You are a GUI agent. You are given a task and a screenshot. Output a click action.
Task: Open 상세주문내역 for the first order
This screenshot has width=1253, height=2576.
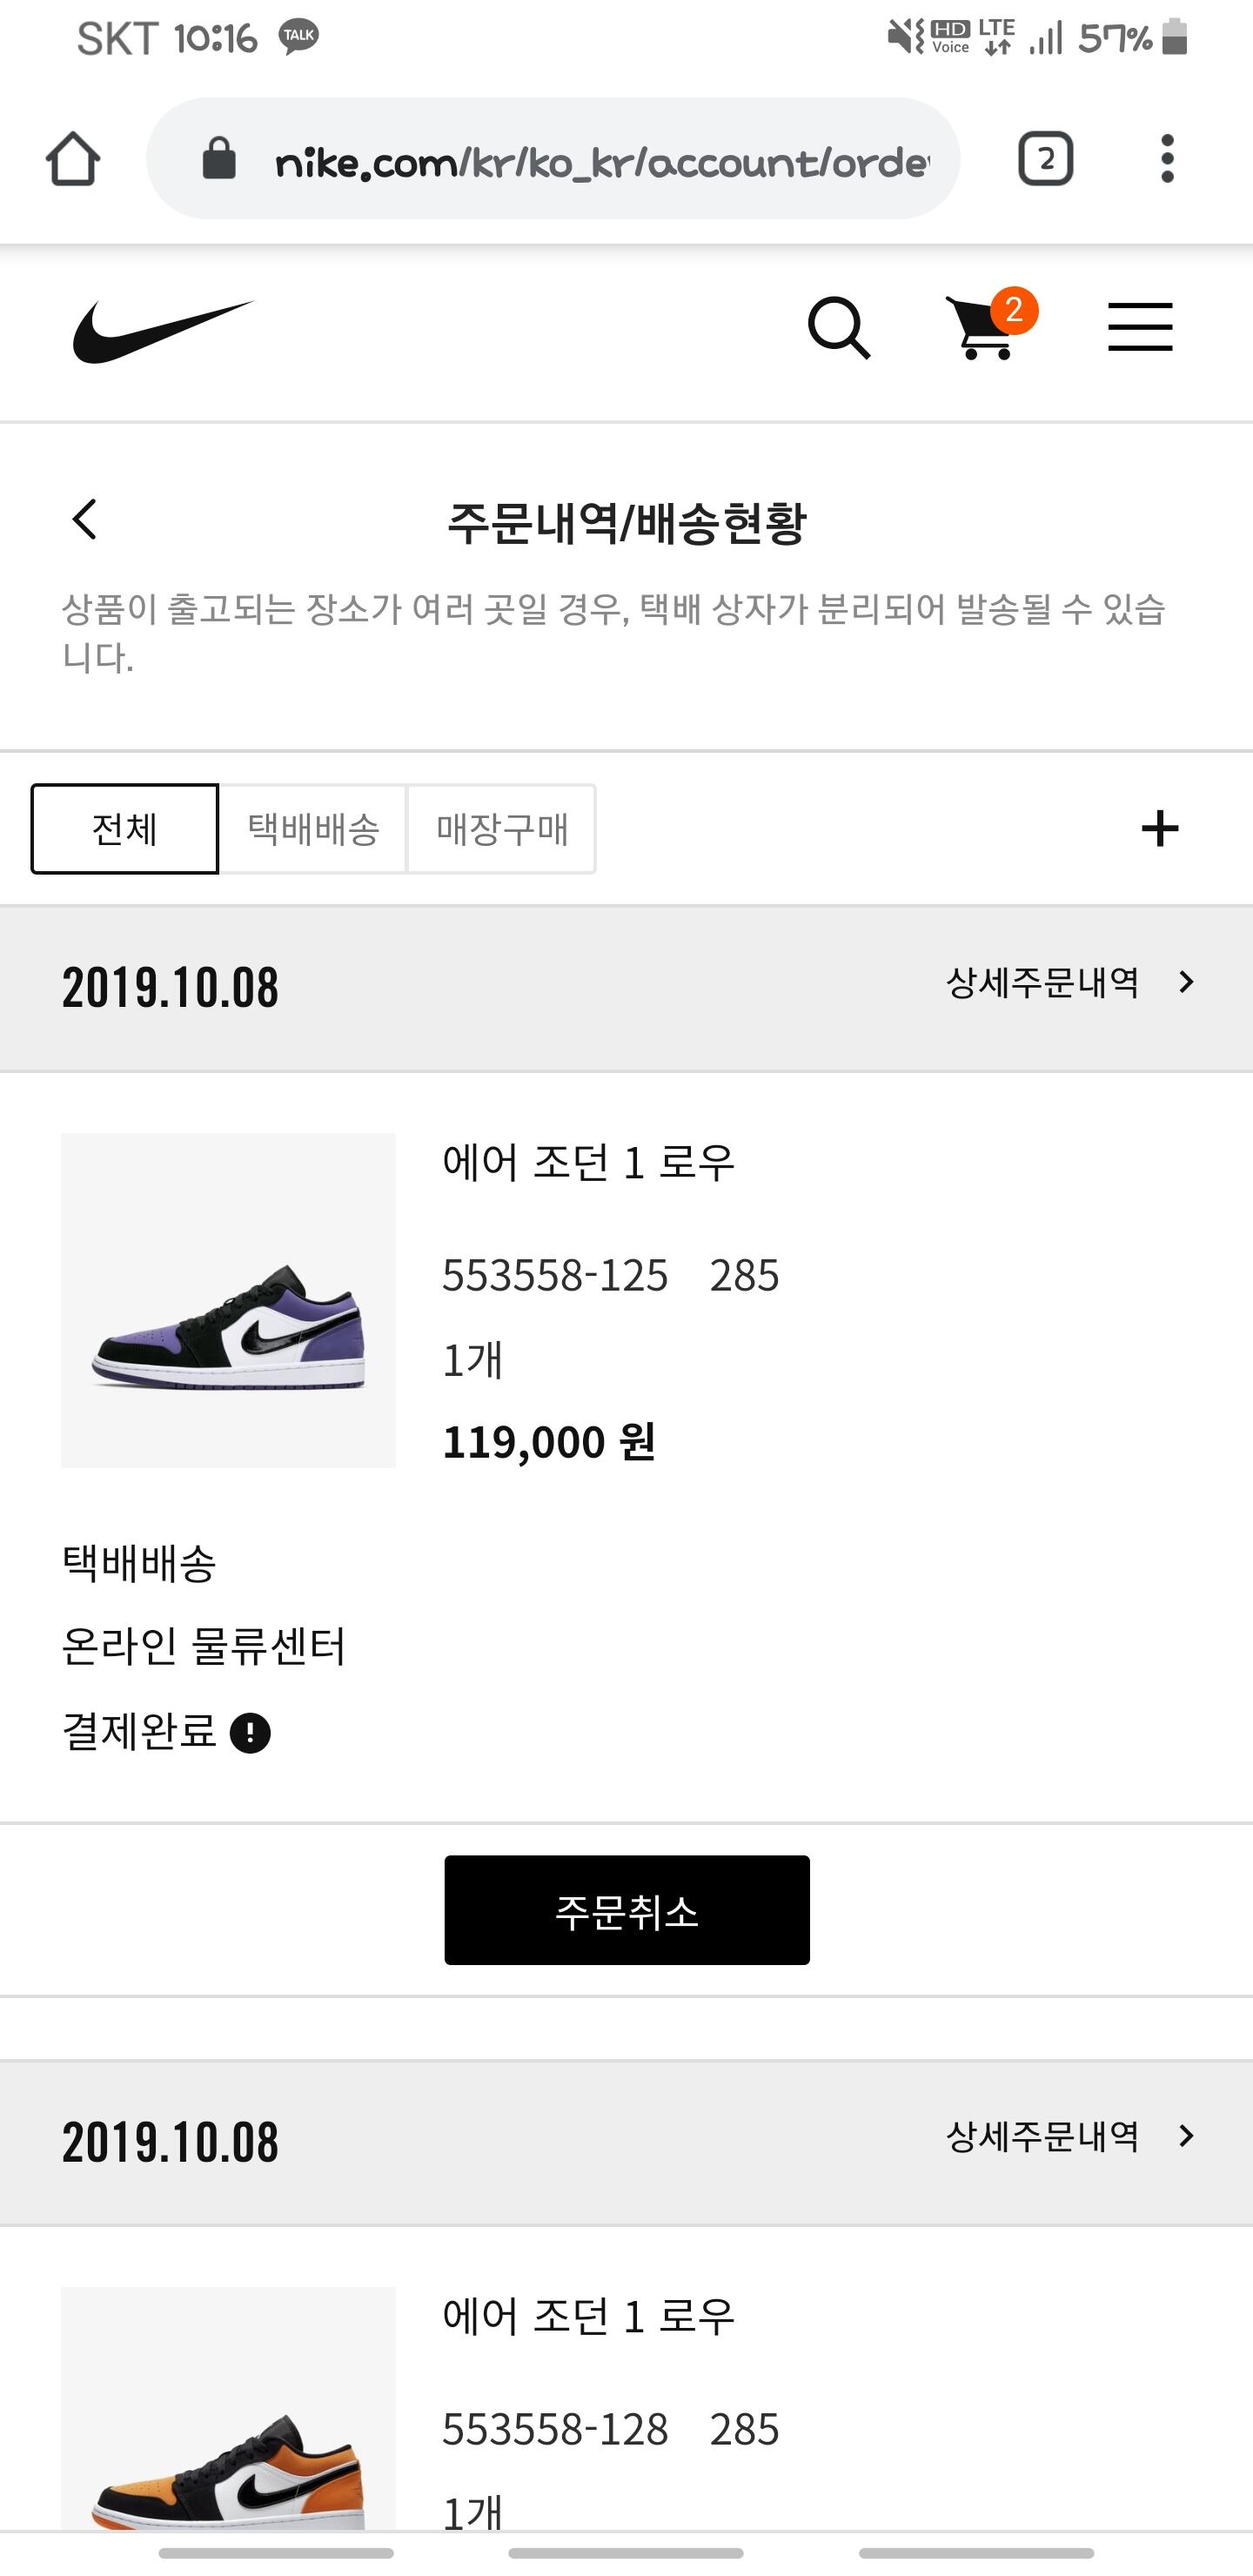click(1070, 983)
